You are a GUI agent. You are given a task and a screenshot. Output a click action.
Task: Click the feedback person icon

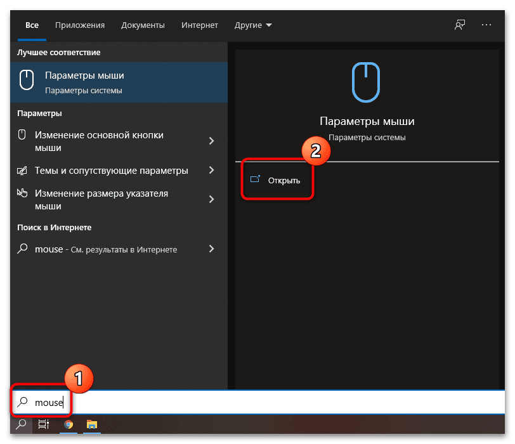click(x=460, y=25)
